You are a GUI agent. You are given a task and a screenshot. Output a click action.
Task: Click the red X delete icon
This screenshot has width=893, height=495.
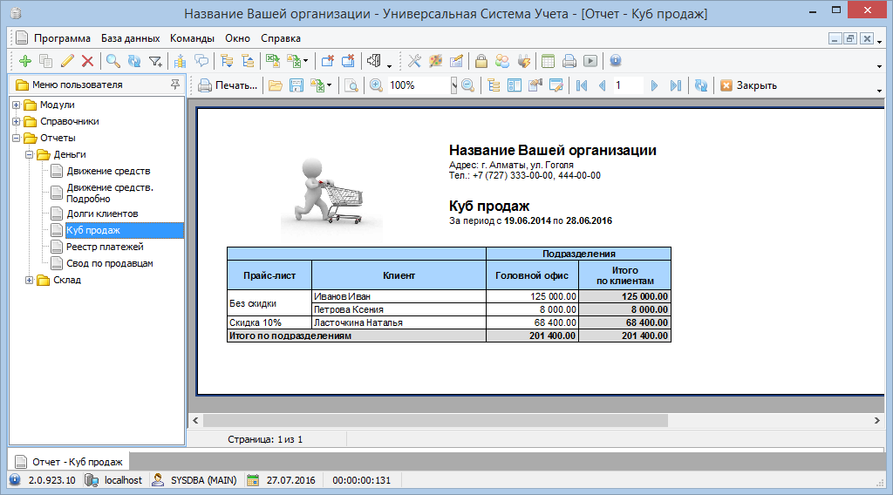(x=87, y=61)
